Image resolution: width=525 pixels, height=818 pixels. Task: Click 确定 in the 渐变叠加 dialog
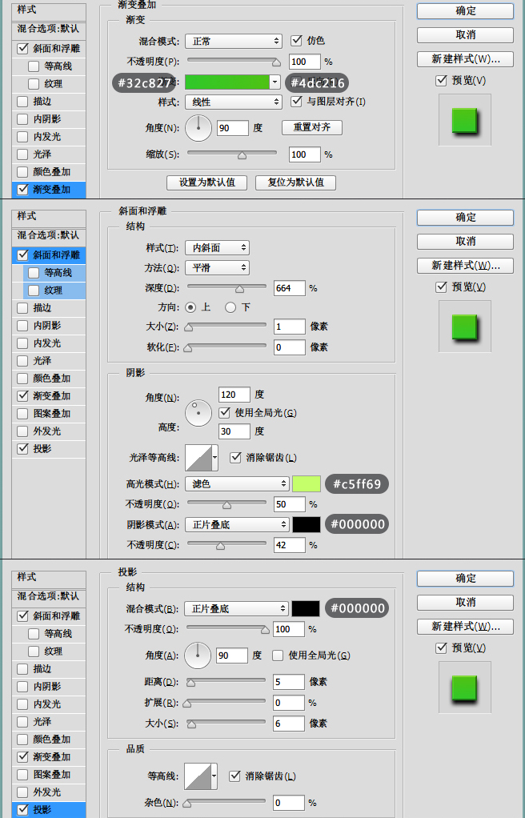(x=466, y=11)
